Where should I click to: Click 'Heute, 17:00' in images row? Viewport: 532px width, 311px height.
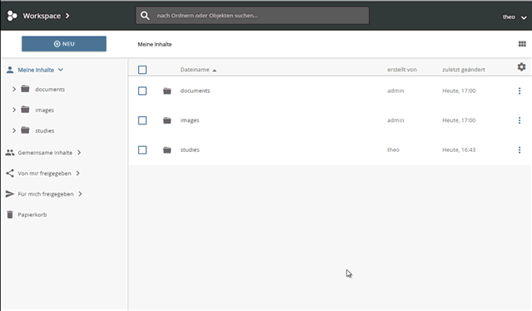tap(459, 120)
